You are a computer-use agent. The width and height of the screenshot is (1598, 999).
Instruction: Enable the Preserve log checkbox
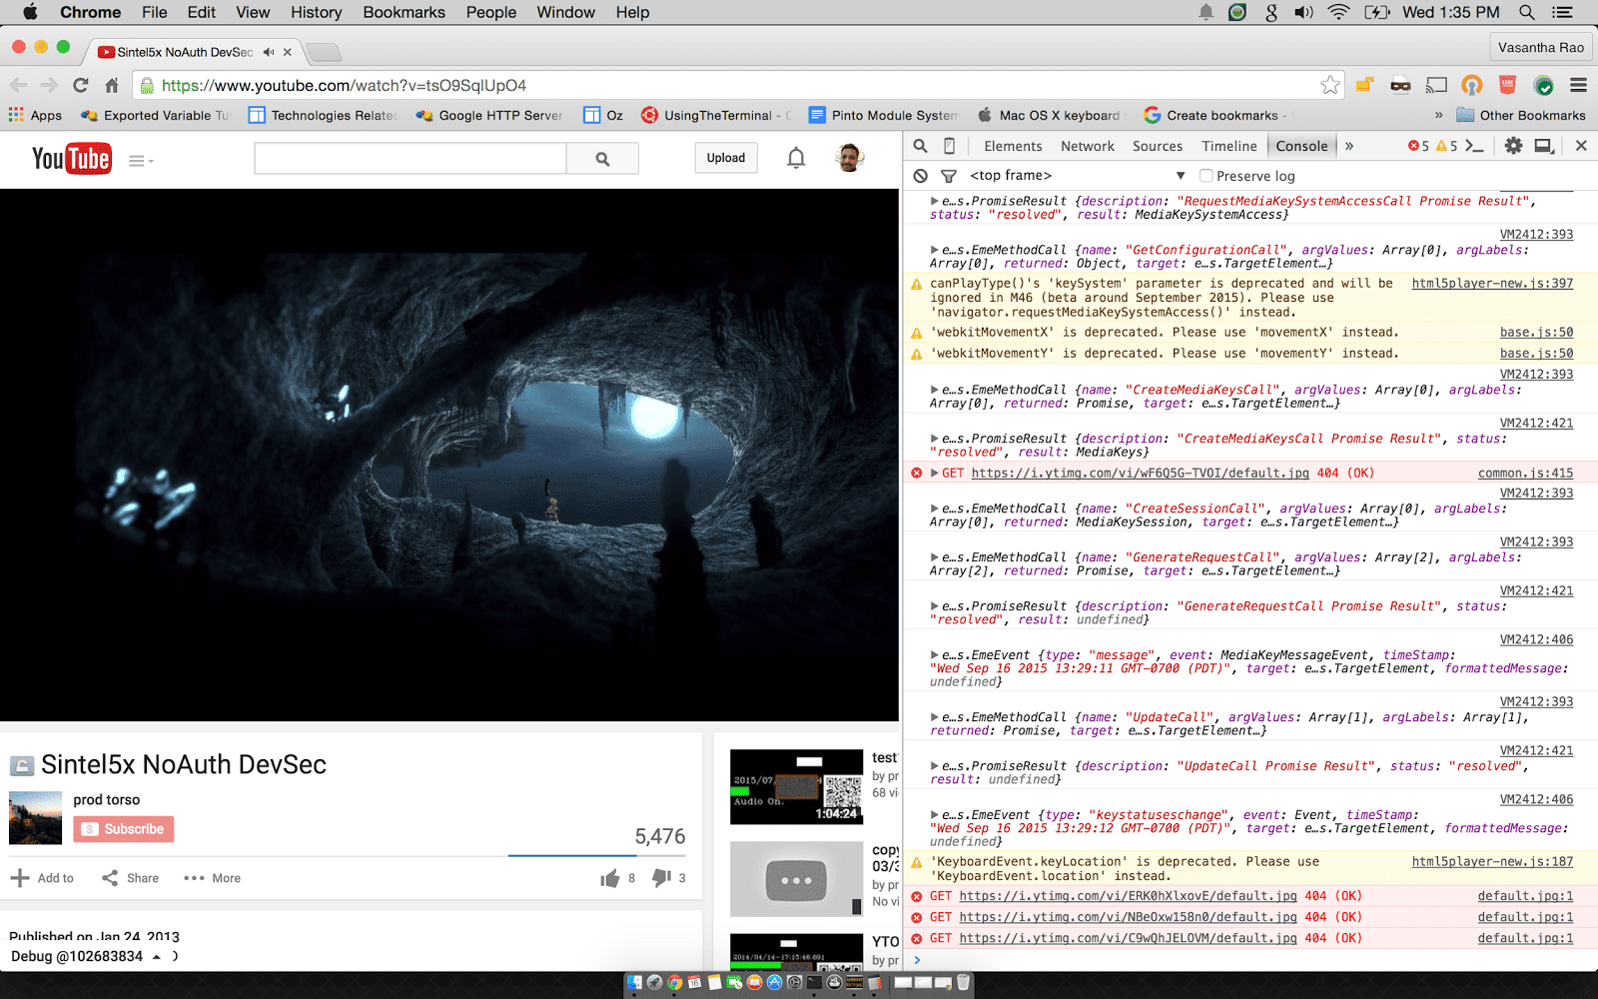coord(1206,175)
